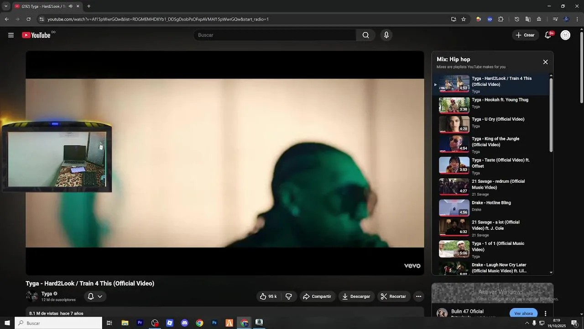This screenshot has width=584, height=329.
Task: Open the Windows Start menu
Action: tap(7, 323)
